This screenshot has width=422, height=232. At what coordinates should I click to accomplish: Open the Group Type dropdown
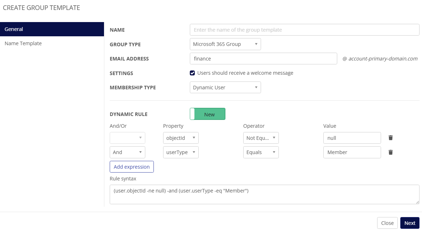[x=225, y=44]
